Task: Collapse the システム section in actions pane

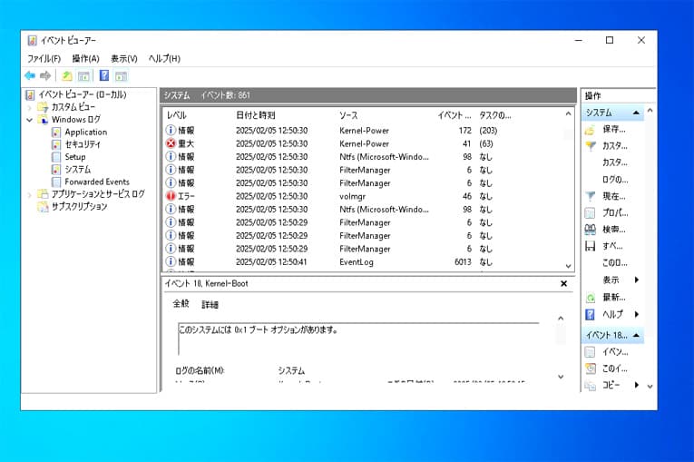Action: 637,113
